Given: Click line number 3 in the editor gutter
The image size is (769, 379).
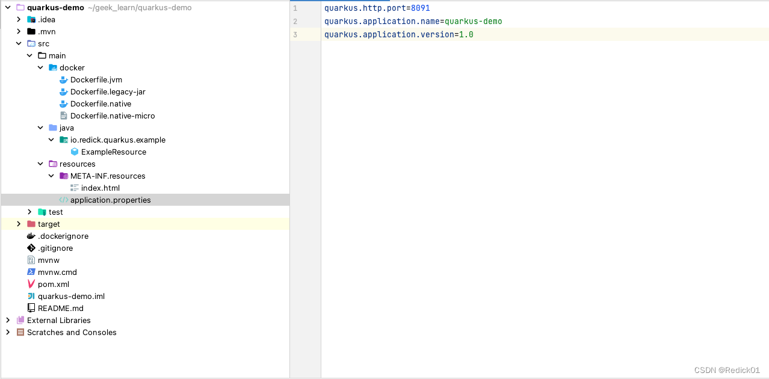Looking at the screenshot, I should [x=294, y=34].
